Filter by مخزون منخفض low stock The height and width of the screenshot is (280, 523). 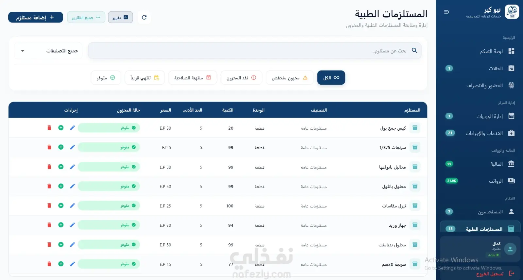click(290, 78)
